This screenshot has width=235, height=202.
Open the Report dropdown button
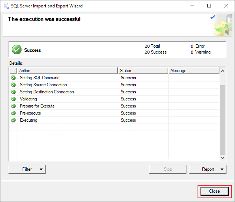tap(208, 169)
